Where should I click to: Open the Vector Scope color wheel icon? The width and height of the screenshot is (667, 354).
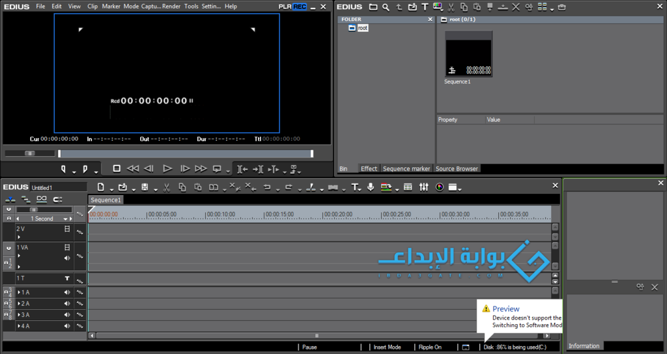click(440, 187)
